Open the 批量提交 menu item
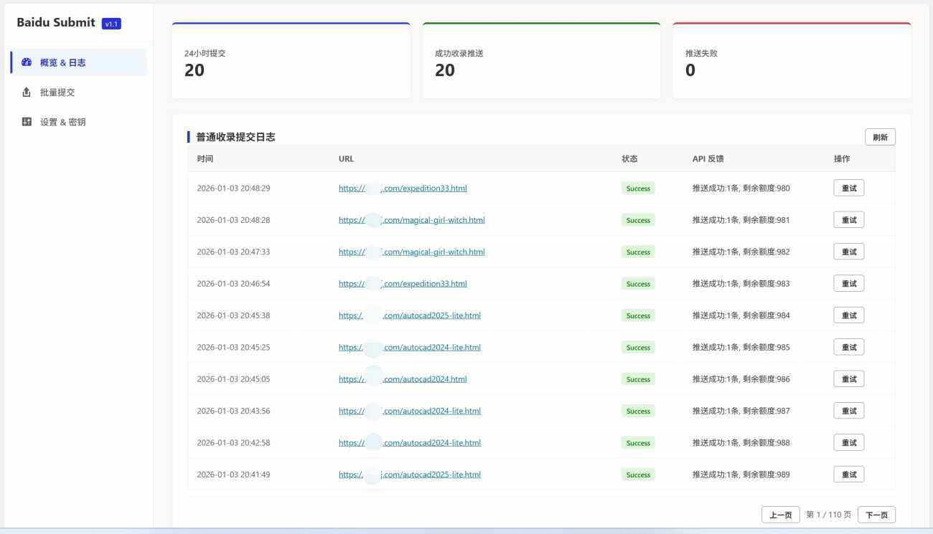933x534 pixels. point(57,92)
